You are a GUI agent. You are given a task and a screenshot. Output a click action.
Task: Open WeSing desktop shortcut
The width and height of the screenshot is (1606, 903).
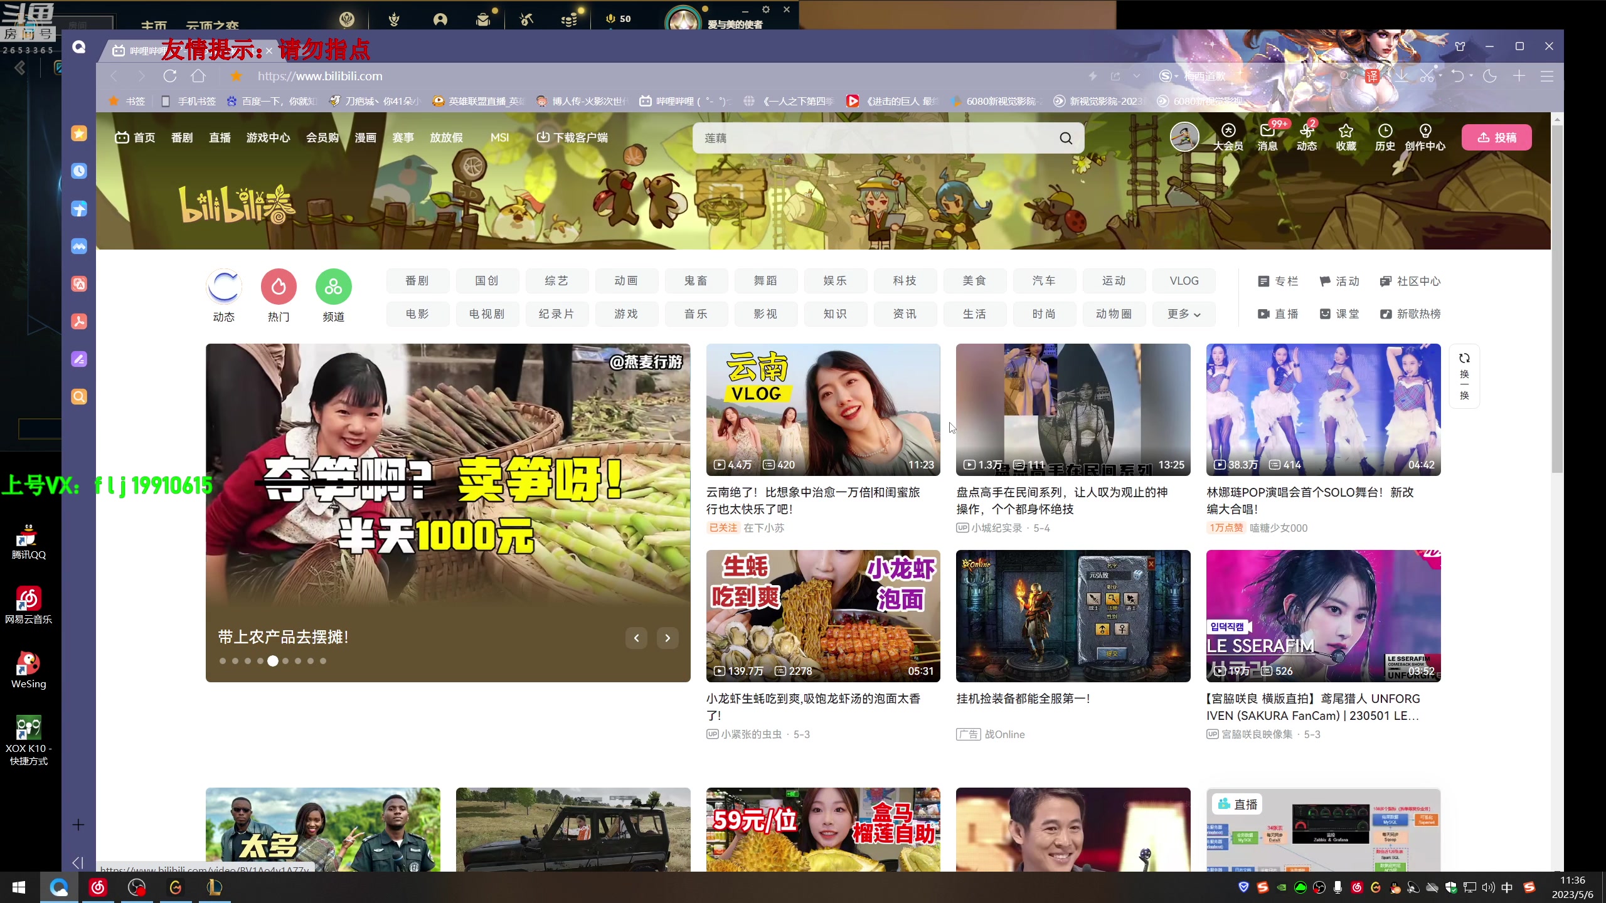[x=28, y=670]
